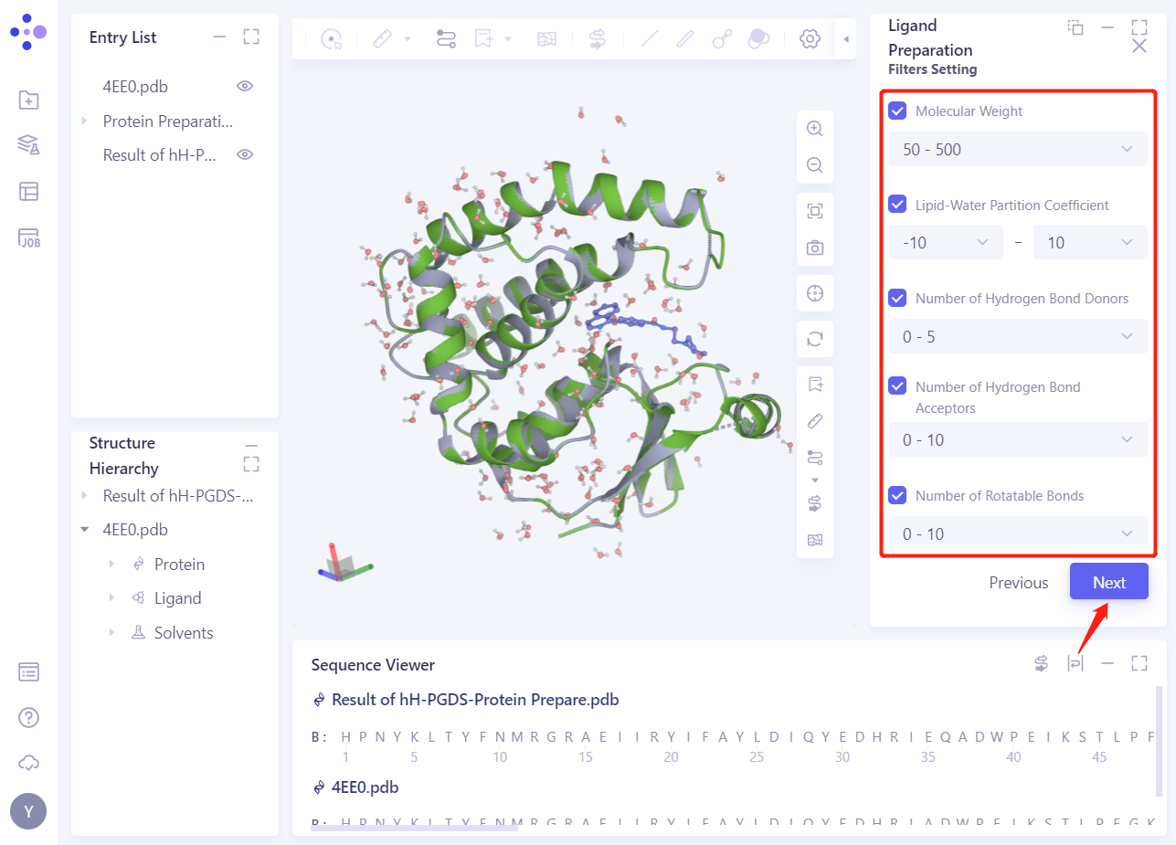Open Hydrogen Bond Donors 0 - 5 dropdown

pos(1018,337)
